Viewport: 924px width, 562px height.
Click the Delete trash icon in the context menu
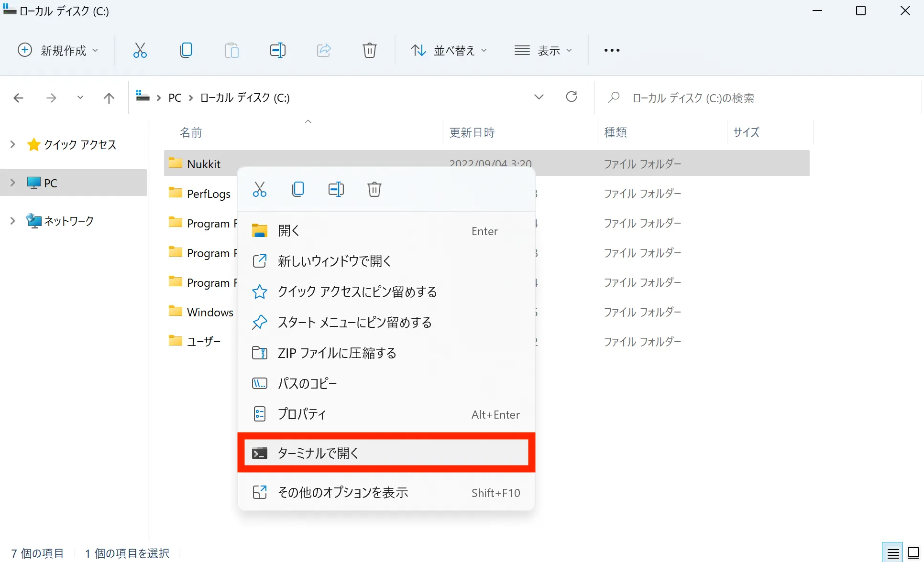(374, 189)
